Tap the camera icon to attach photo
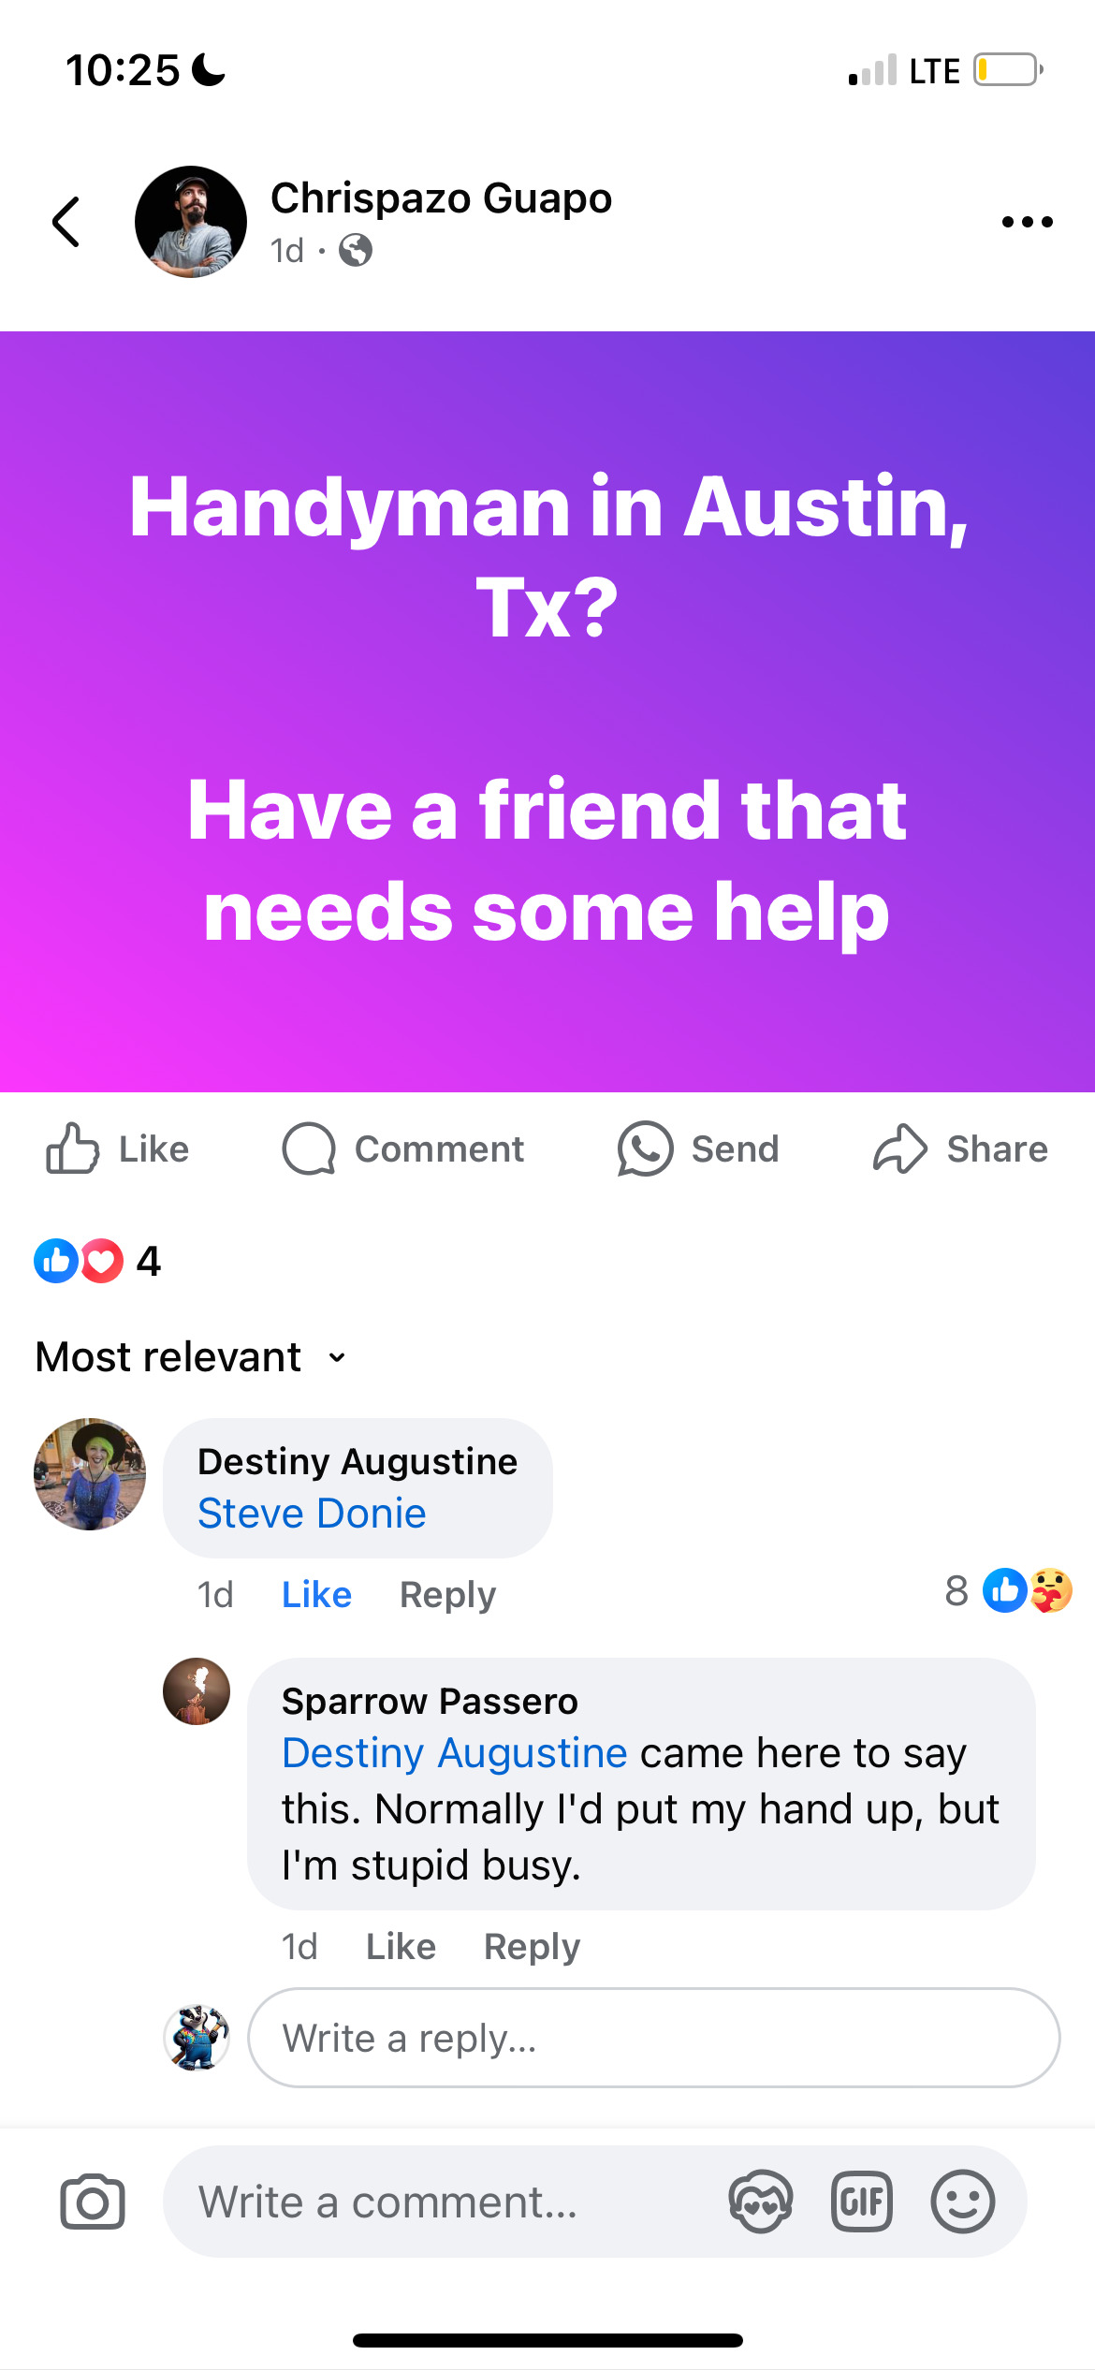1095x2370 pixels. click(x=93, y=2202)
